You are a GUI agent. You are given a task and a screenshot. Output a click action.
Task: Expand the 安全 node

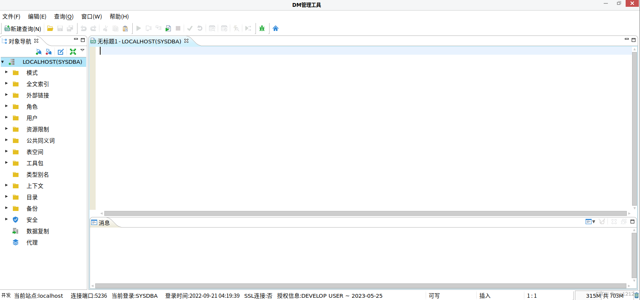[x=6, y=219]
